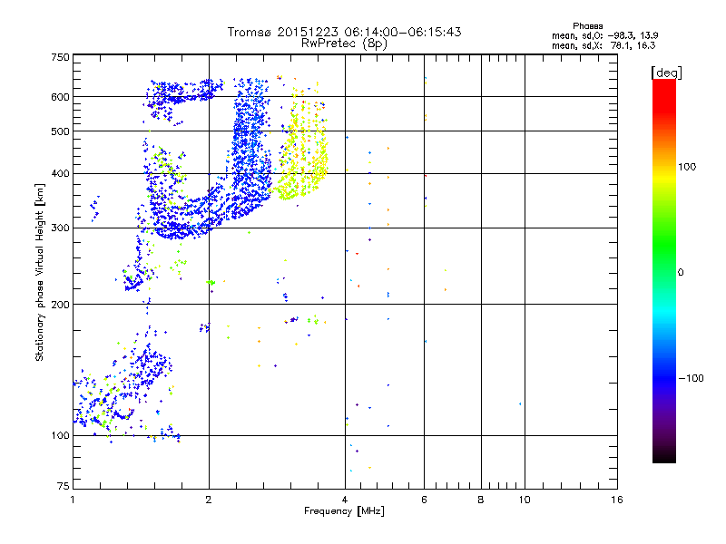Click the x-axis tick label '1'

pos(73,500)
